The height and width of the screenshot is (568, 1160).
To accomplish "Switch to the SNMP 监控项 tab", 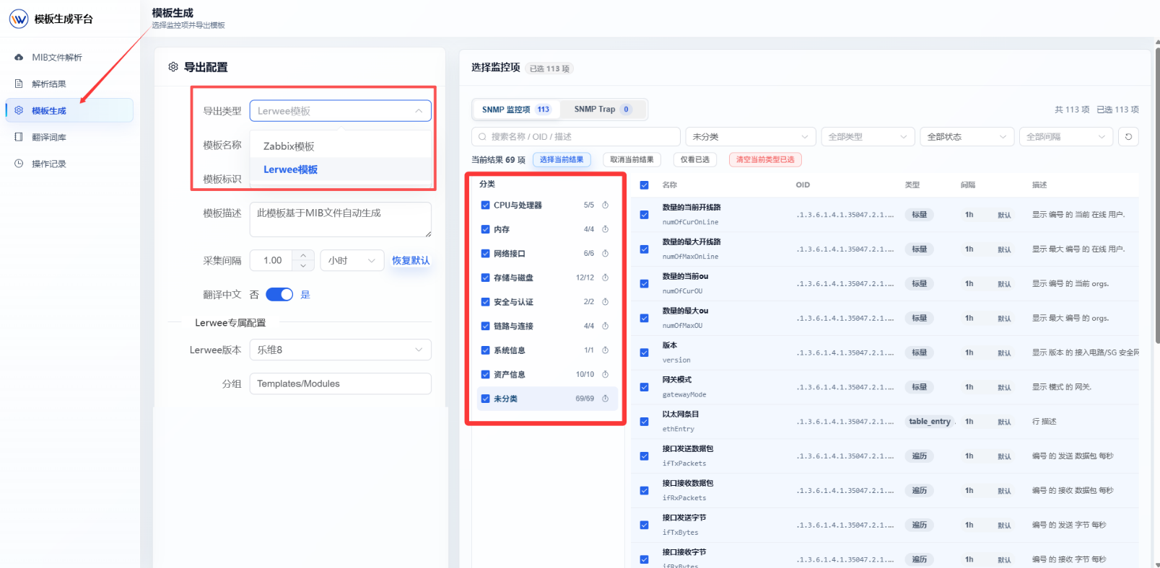I will pyautogui.click(x=516, y=110).
